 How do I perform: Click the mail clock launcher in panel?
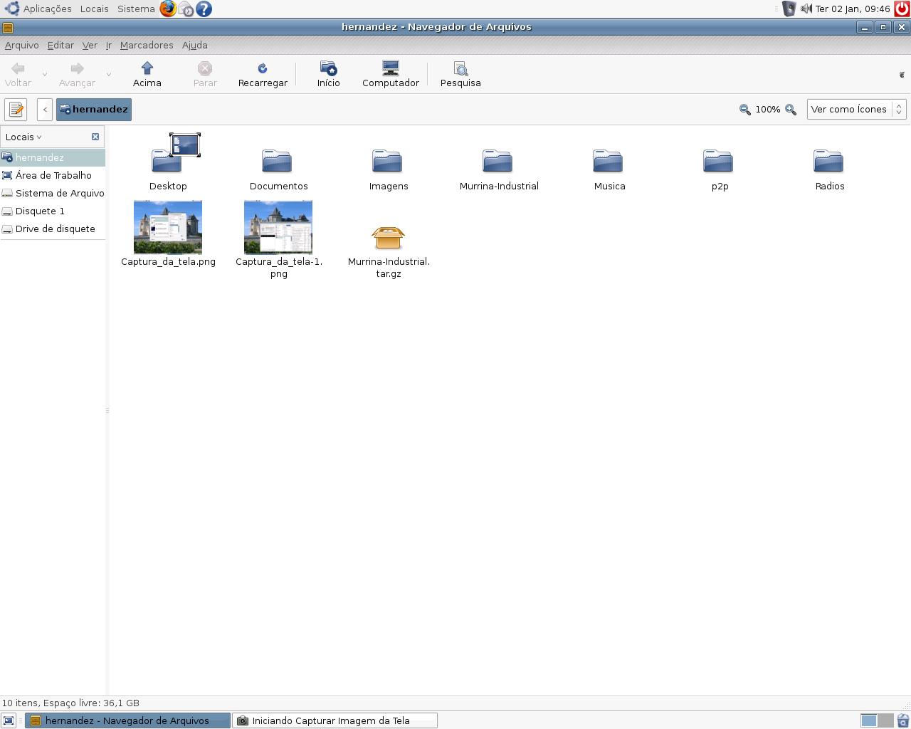point(186,9)
